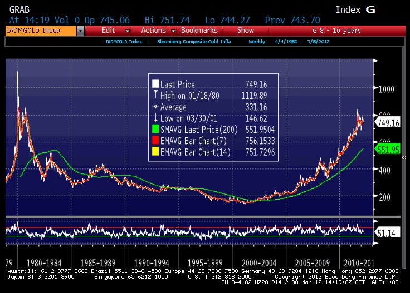
Task: Click the 751.7296 EMAVG value in legend
Action: click(260, 152)
